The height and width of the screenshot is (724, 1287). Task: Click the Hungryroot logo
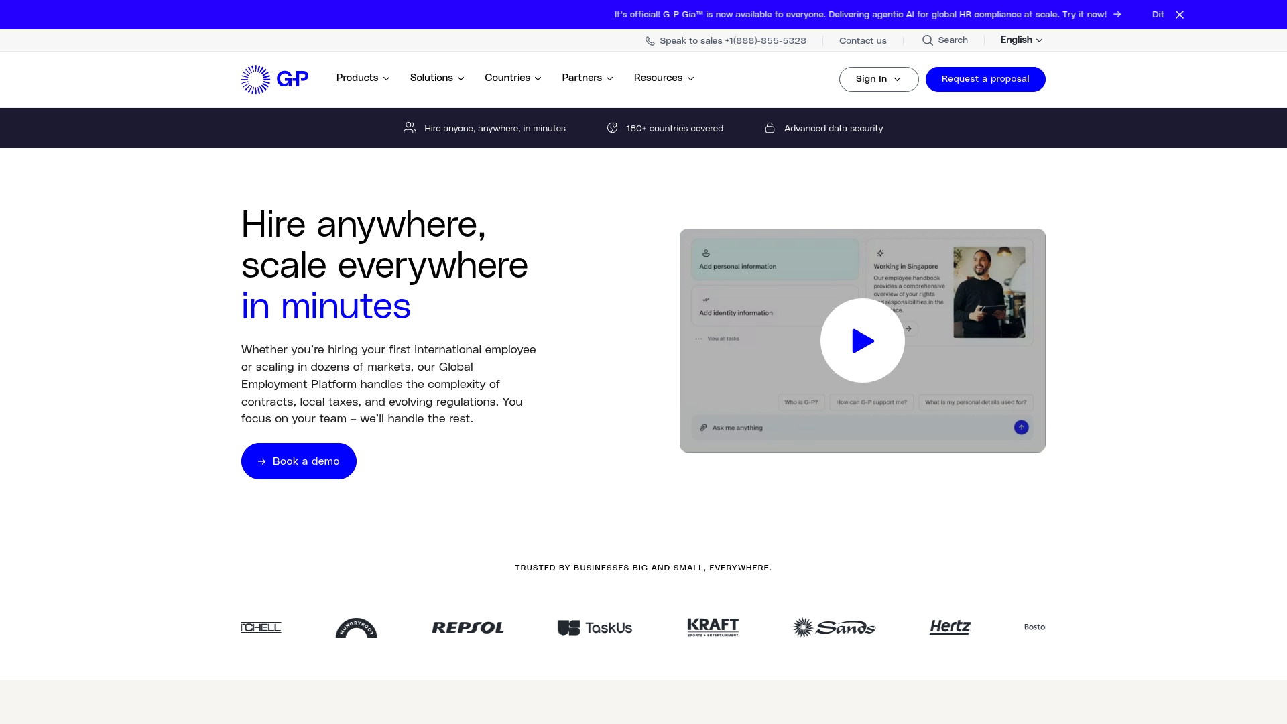[357, 627]
